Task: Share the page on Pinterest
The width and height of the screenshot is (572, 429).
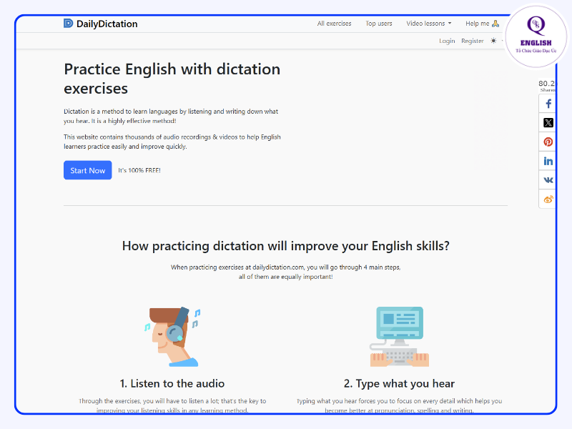Action: (548, 142)
